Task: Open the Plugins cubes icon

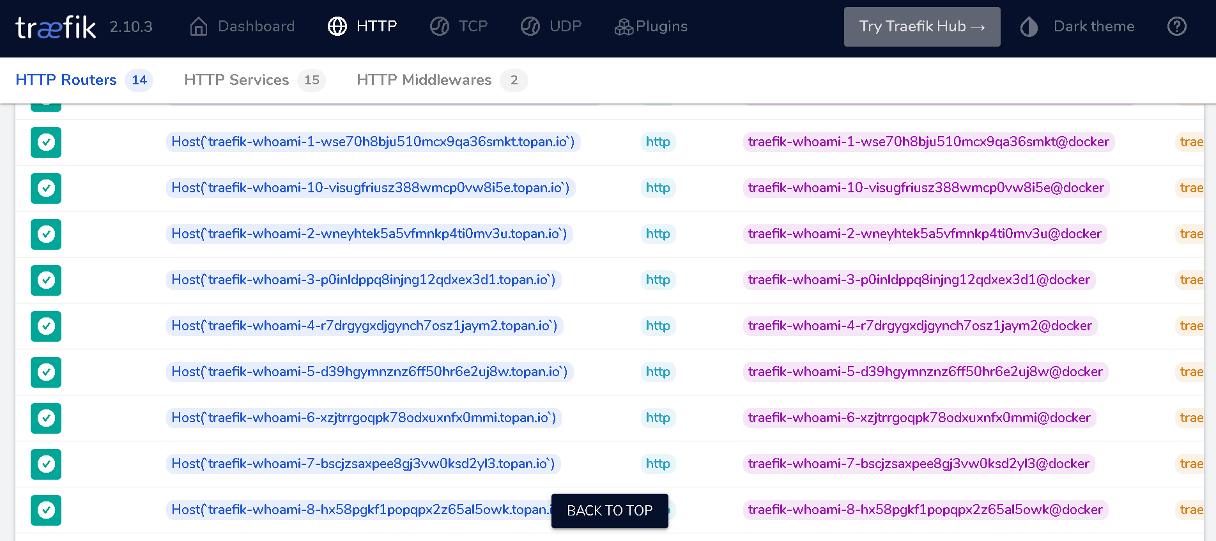Action: click(x=623, y=27)
